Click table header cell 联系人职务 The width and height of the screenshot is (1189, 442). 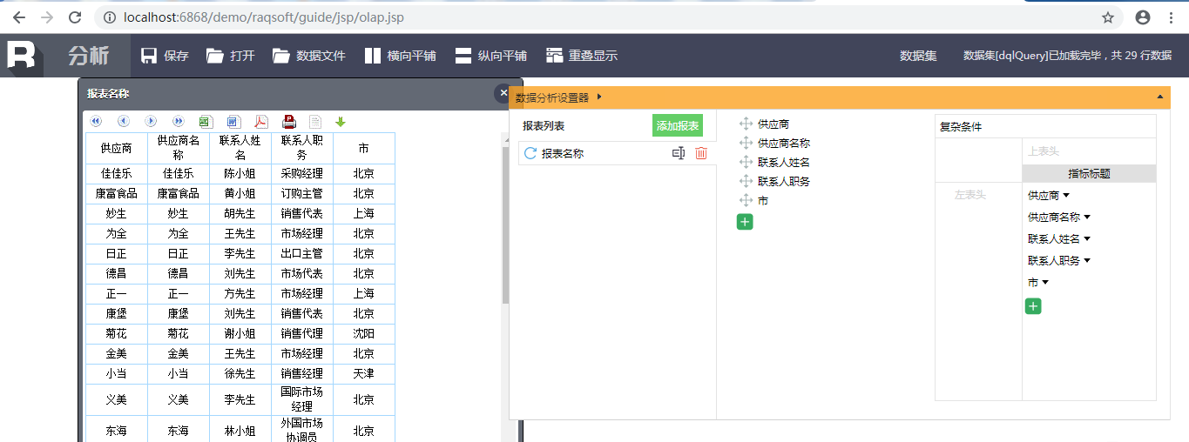click(302, 148)
